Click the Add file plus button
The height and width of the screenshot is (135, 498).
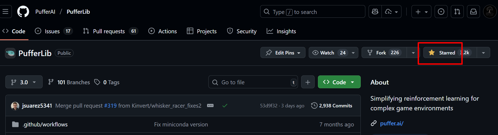tap(308, 82)
